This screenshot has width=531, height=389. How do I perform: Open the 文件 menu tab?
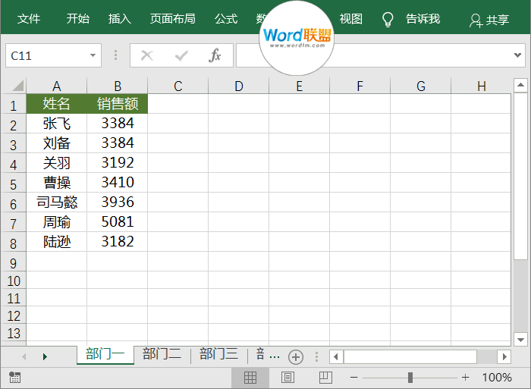[29, 19]
